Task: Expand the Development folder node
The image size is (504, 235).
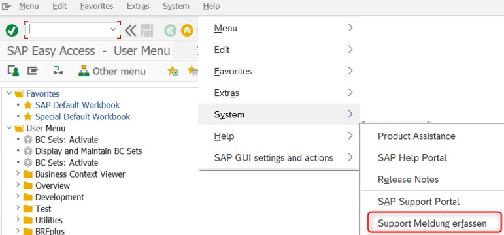Action: tap(18, 196)
